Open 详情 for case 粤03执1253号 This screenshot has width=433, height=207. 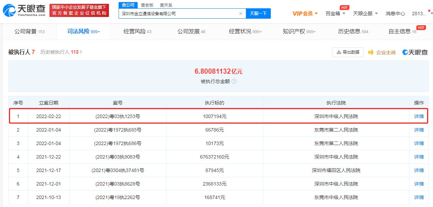coord(419,116)
